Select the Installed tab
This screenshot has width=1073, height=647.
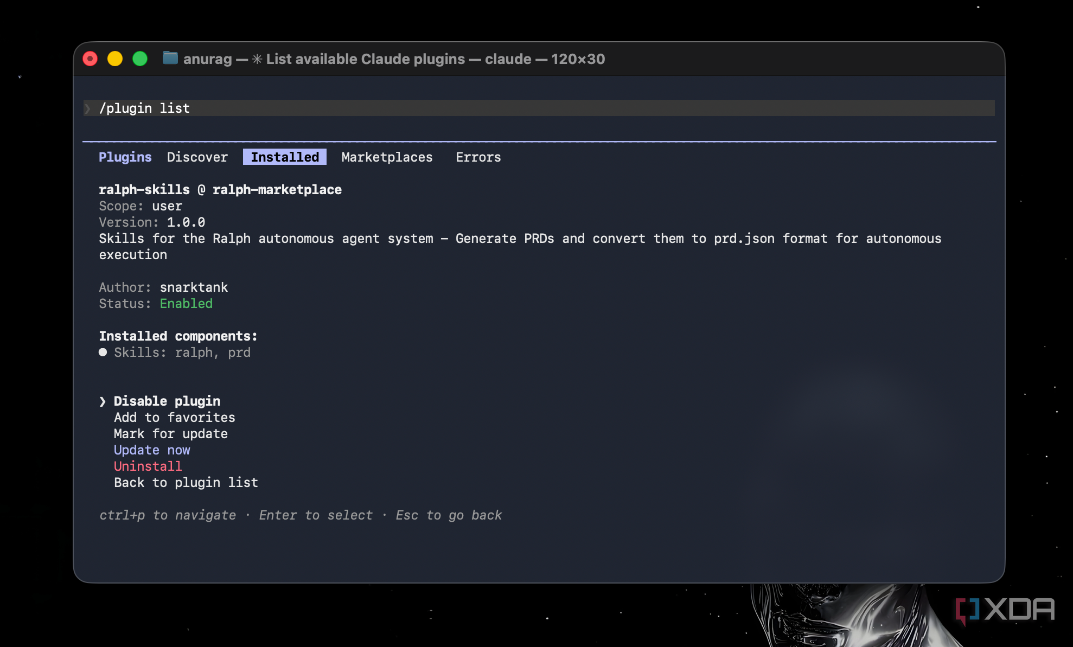[285, 157]
